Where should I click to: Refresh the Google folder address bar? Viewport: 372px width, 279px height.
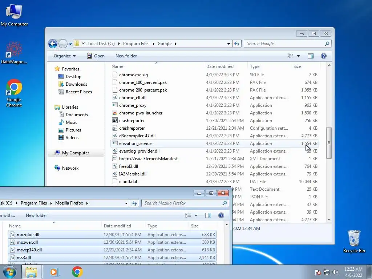(237, 44)
